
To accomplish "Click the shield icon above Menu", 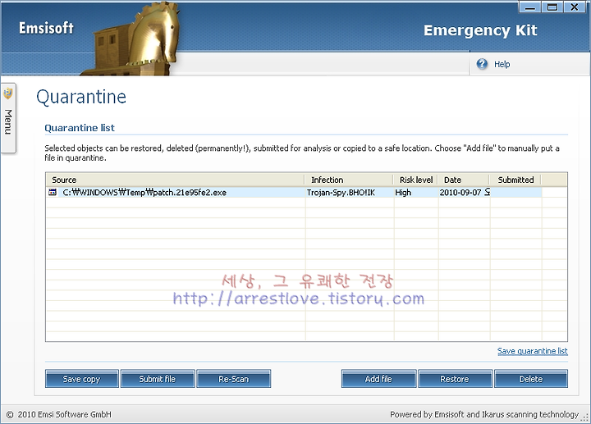I will tap(8, 93).
